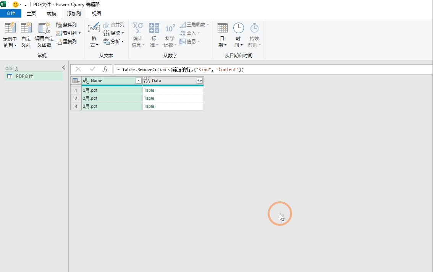Open the File (文件) tab

[11, 13]
